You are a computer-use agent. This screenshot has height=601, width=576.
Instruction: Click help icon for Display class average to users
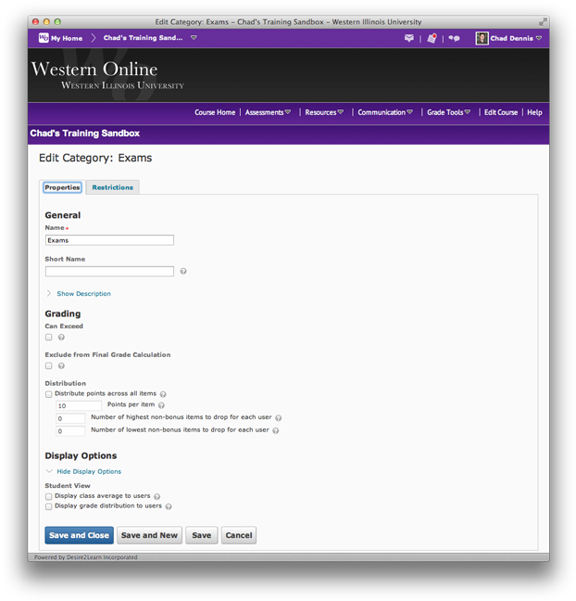[x=157, y=497]
